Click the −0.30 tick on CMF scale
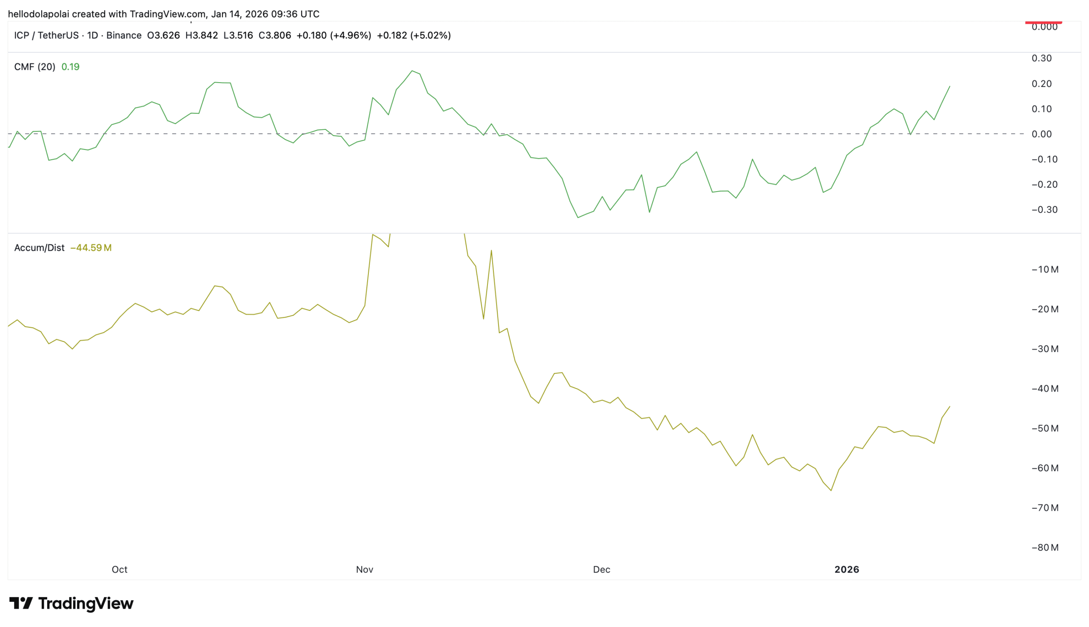Screen dimensions: 1089x627 [1044, 210]
